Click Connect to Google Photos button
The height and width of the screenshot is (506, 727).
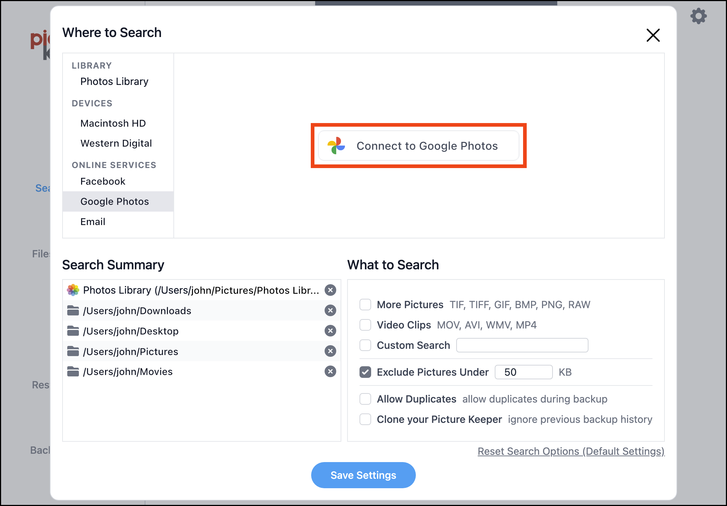419,146
